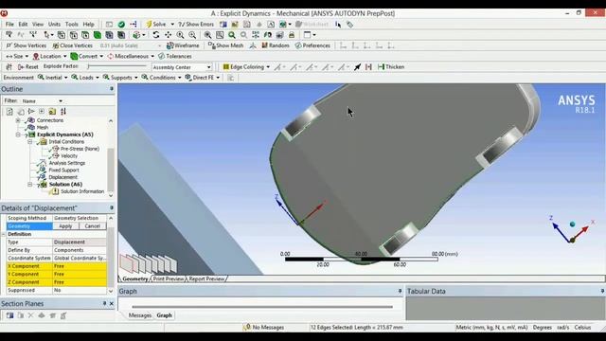Click the lightning Solve icon
Screen dimensions: 606x341
[x=149, y=24]
